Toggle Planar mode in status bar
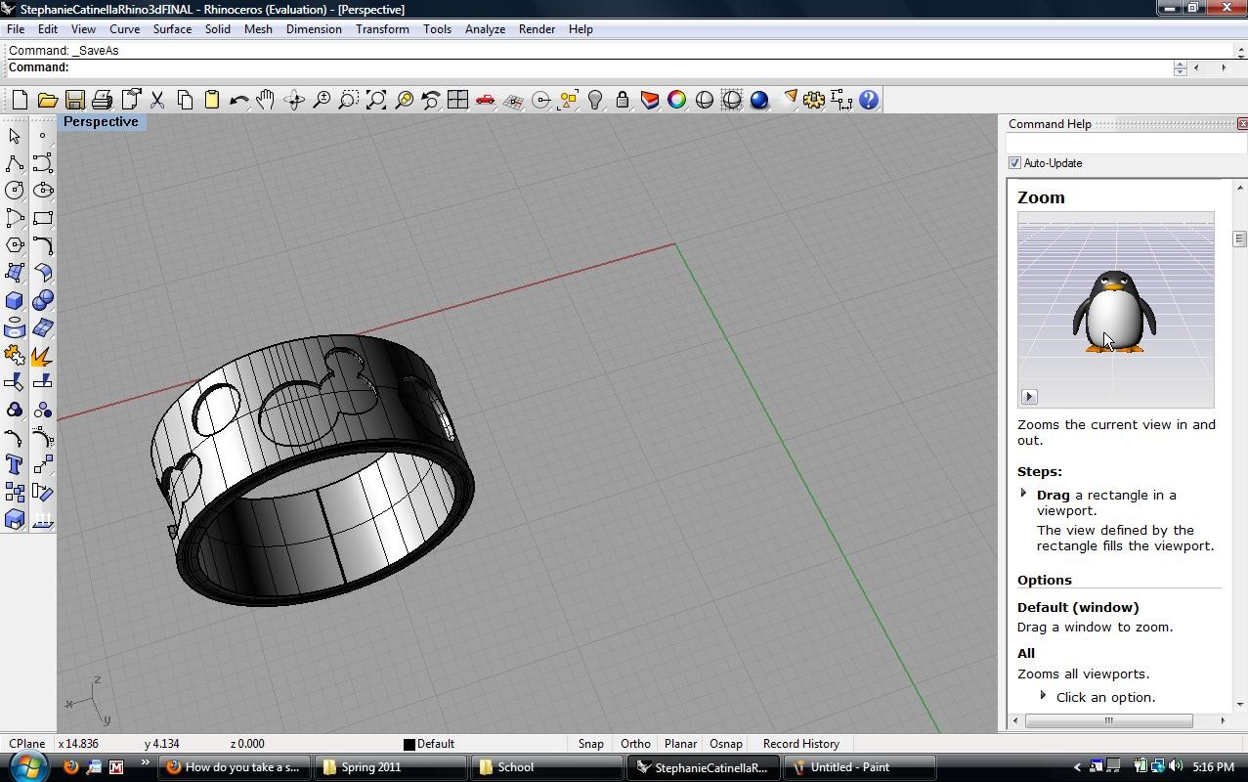The height and width of the screenshot is (782, 1248). 680,744
